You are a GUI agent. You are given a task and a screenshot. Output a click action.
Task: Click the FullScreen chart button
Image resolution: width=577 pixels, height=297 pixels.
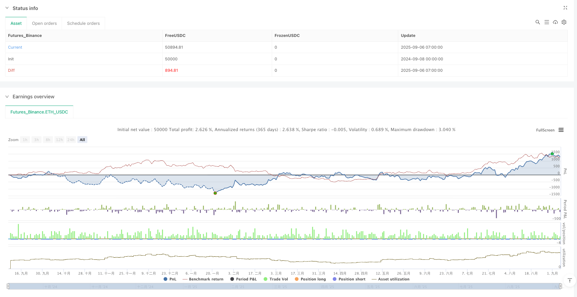pos(545,130)
